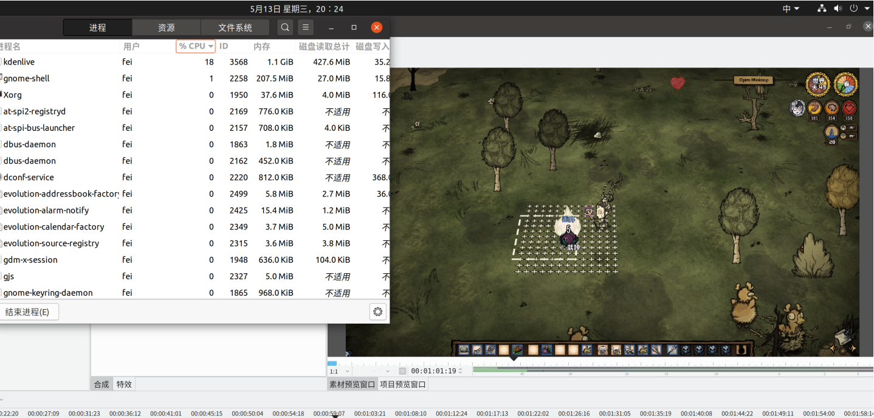The image size is (874, 418).
Task: Click the monitor timecode field 00:01:01:19
Action: pos(433,371)
